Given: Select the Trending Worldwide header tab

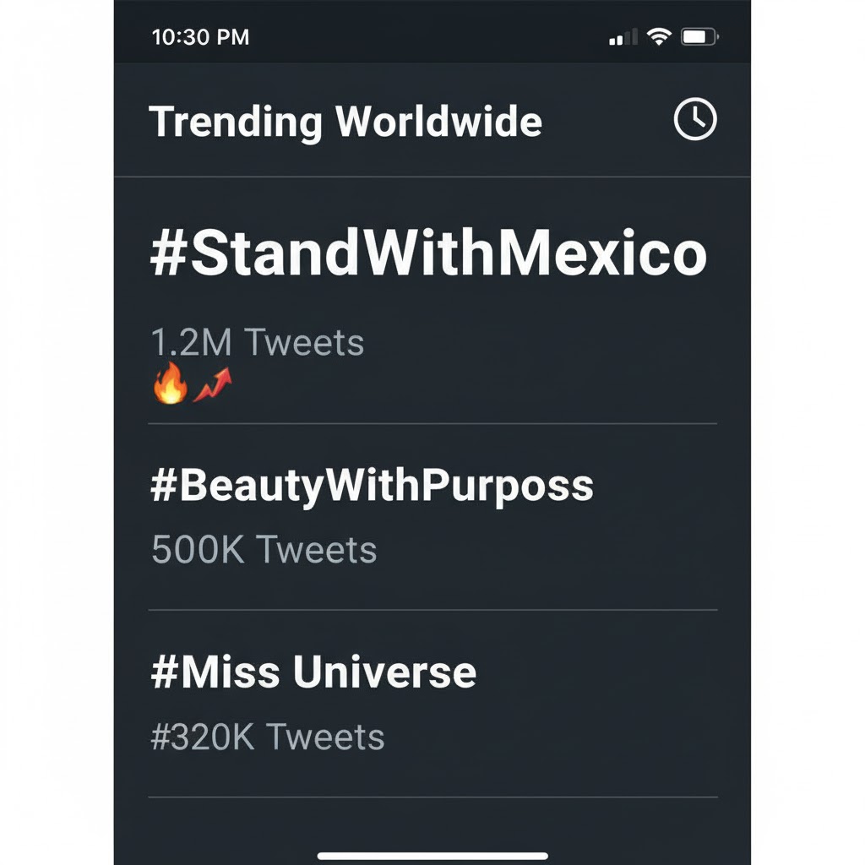Looking at the screenshot, I should point(346,122).
